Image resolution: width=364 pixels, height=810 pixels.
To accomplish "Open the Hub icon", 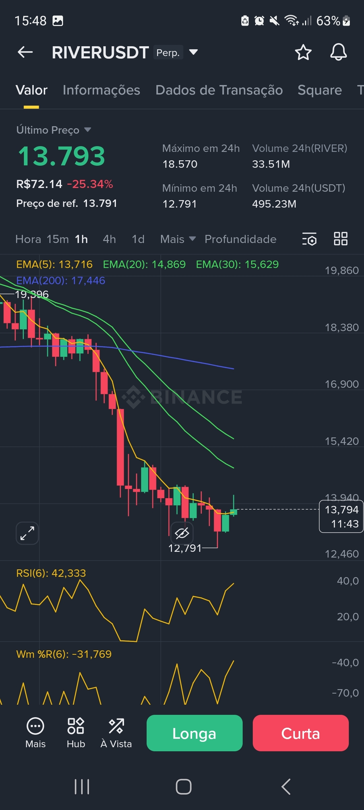I will pos(76,726).
